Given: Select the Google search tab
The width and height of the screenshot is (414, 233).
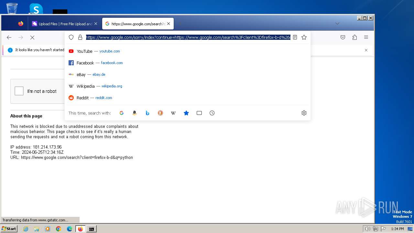Looking at the screenshot, I should coord(138,24).
